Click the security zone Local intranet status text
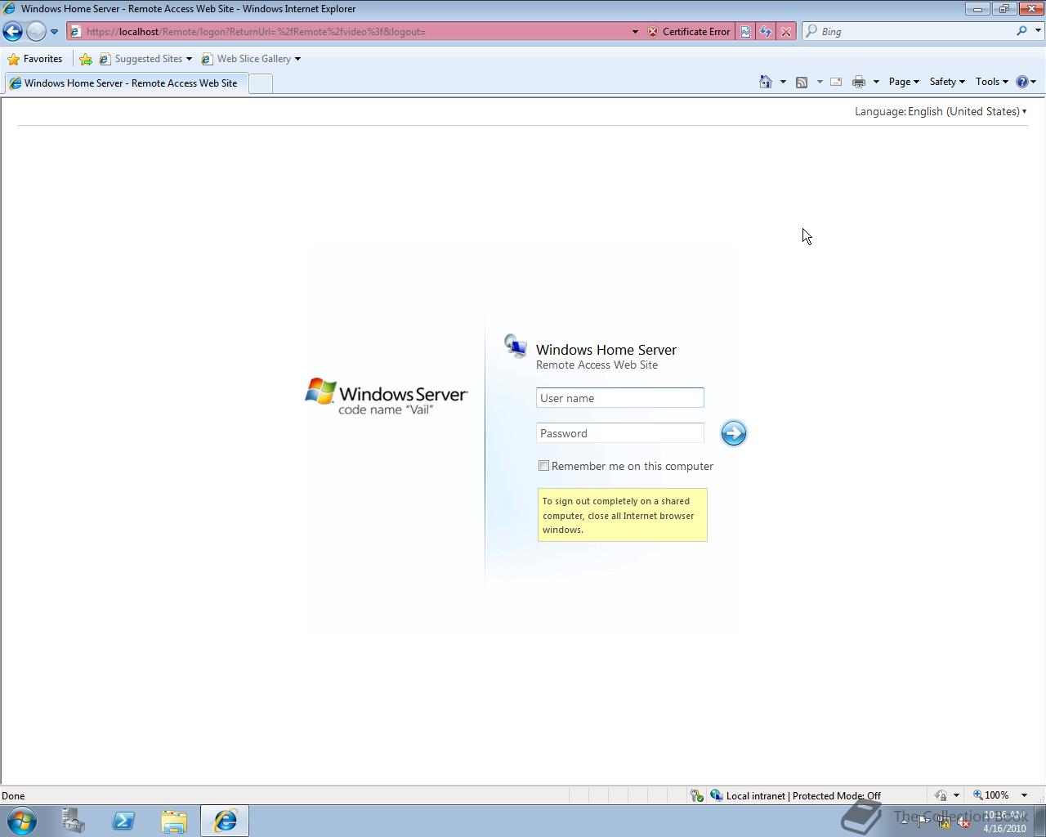 pos(803,795)
